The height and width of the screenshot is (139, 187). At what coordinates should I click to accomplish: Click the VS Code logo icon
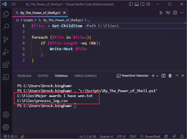[x=5, y=4]
